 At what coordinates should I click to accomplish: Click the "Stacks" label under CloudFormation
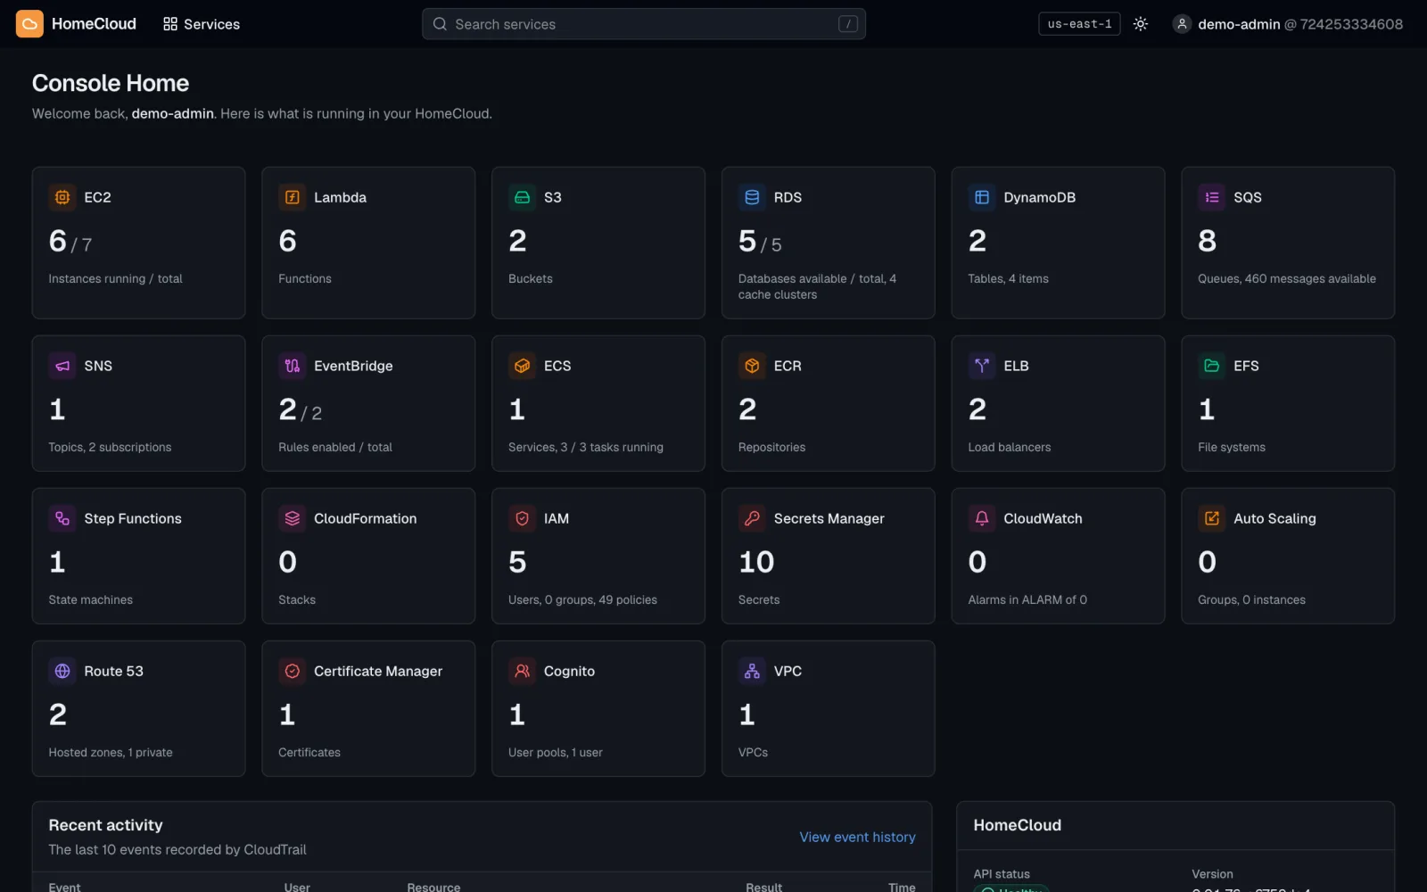coord(296,600)
